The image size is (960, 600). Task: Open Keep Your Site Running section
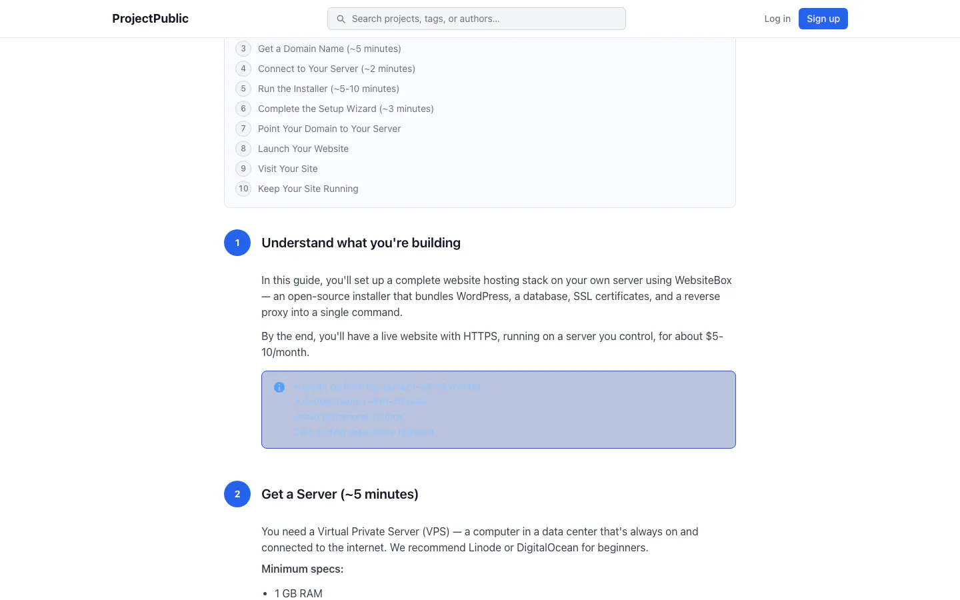(308, 189)
